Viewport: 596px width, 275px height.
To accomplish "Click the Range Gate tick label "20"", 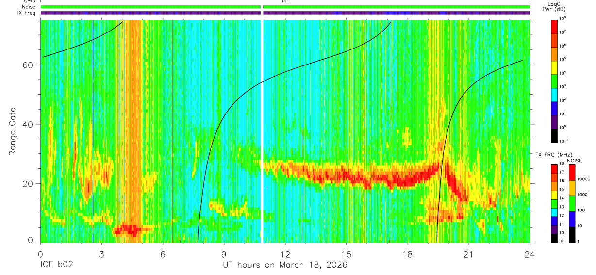I will (28, 183).
